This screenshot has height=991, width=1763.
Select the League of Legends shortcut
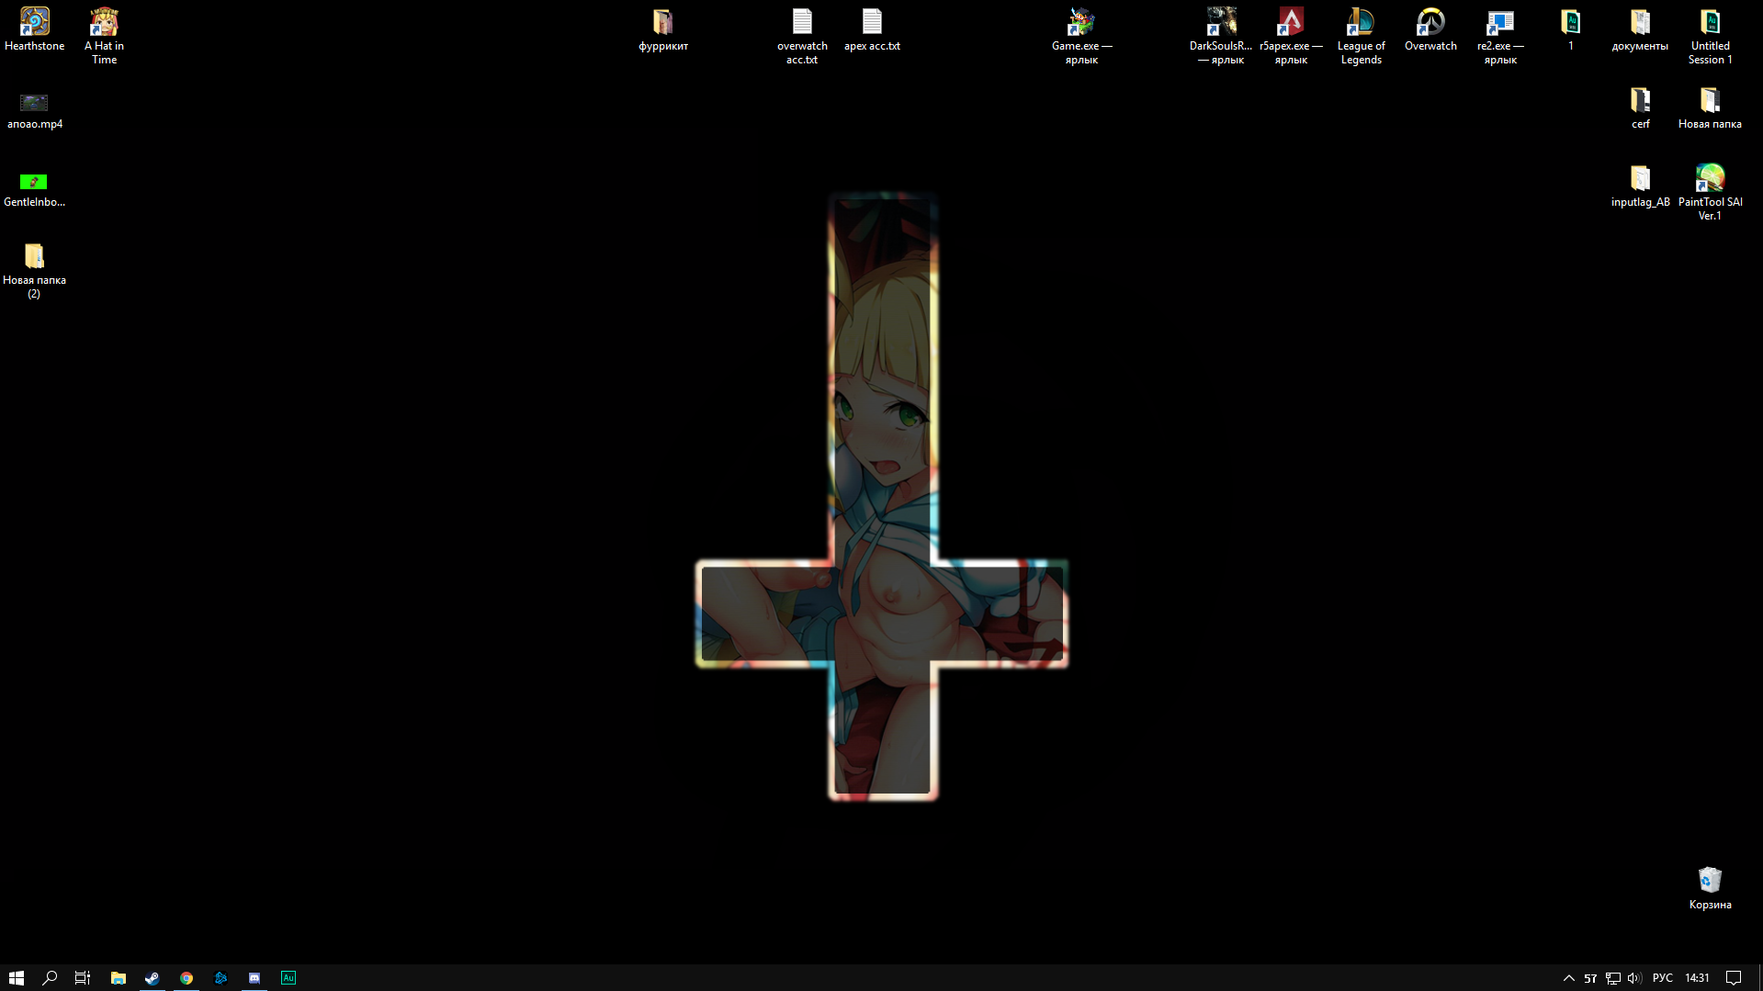click(x=1361, y=36)
